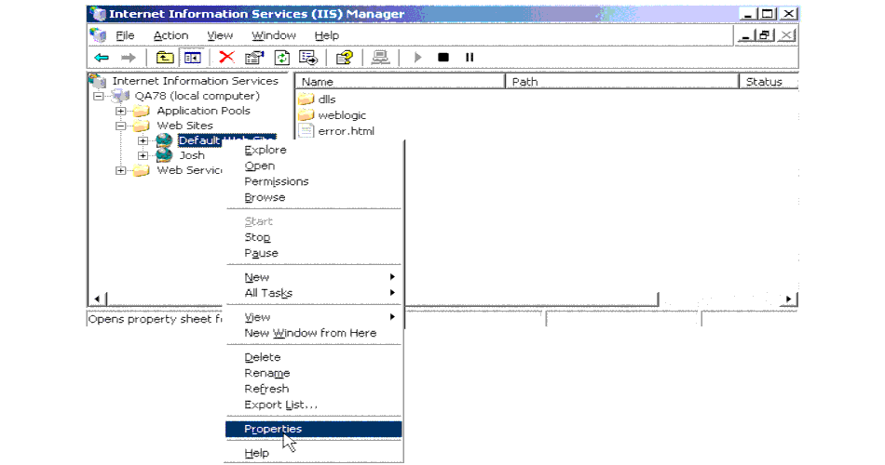The height and width of the screenshot is (465, 885).
Task: Click the Connect to computer toolbar icon
Action: 380,58
